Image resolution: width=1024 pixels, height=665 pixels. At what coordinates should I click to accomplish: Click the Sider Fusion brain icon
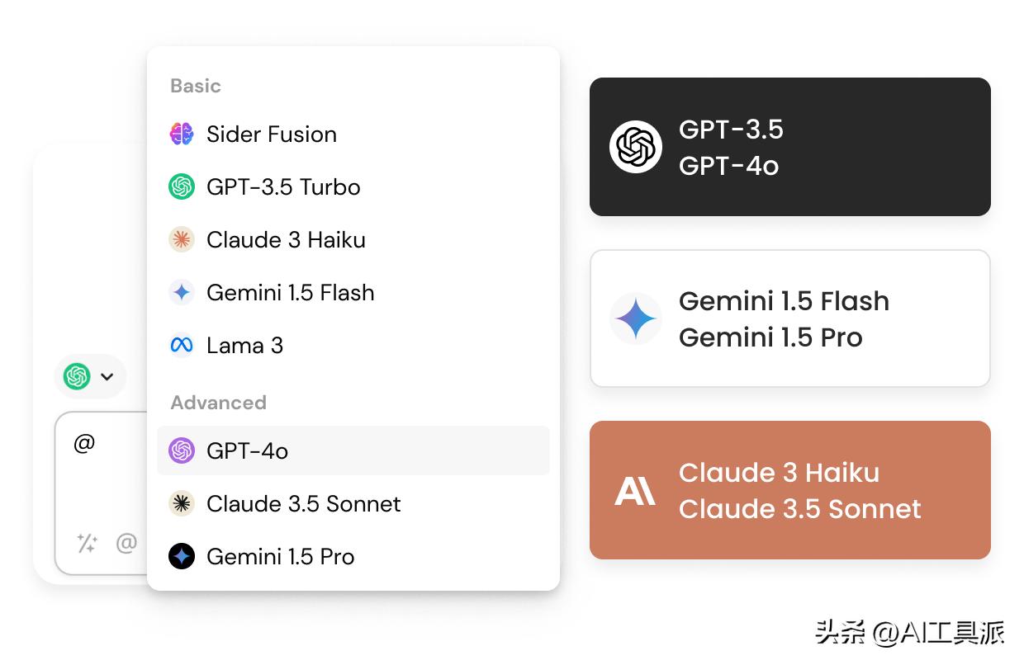click(x=182, y=134)
